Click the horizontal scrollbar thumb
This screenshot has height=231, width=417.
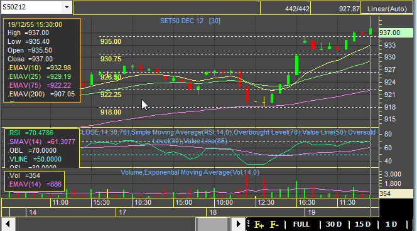213,224
